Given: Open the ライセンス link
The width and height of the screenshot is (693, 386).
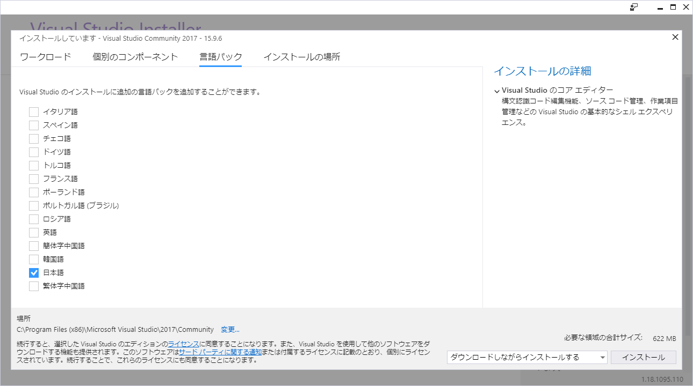Looking at the screenshot, I should (x=184, y=343).
